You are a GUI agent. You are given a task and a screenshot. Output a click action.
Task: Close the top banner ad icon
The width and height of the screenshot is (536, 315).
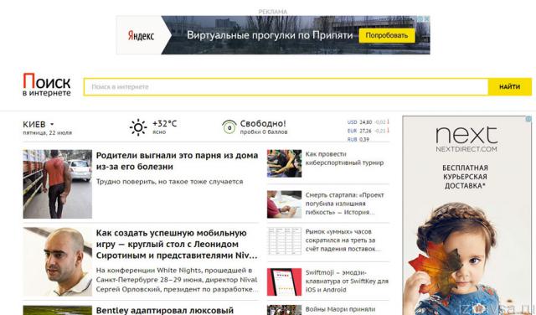[x=427, y=18]
